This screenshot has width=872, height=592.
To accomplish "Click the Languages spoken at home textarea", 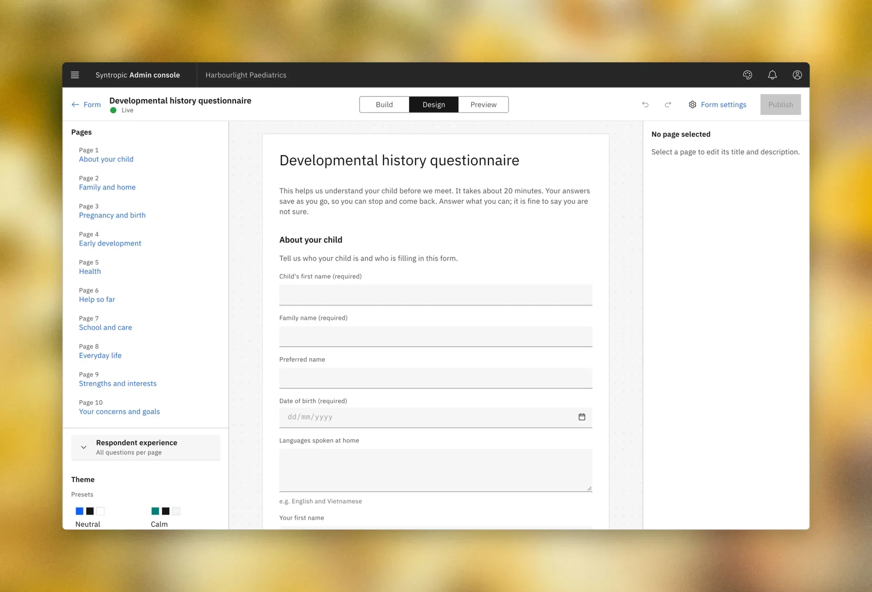I will (436, 470).
